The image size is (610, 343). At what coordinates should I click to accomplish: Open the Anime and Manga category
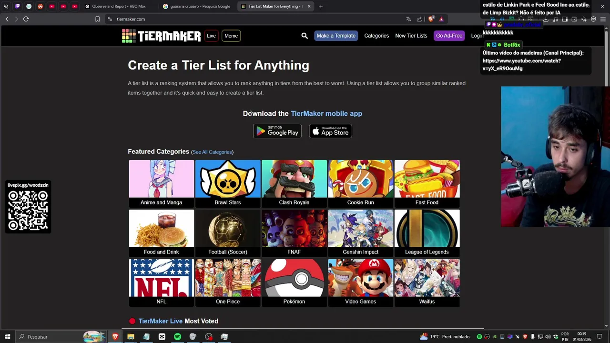tap(161, 183)
